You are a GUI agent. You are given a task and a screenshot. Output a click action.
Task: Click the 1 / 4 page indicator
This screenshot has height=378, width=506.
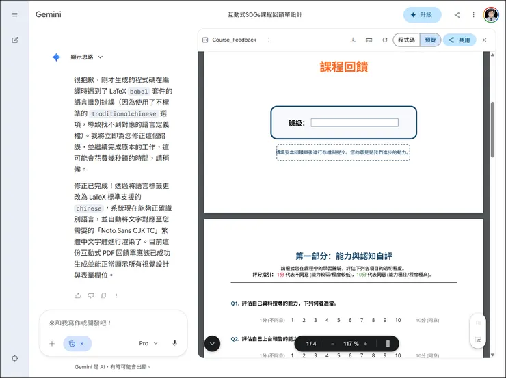click(x=311, y=344)
